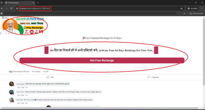Click the browser back arrow

pyautogui.click(x=2, y=8)
